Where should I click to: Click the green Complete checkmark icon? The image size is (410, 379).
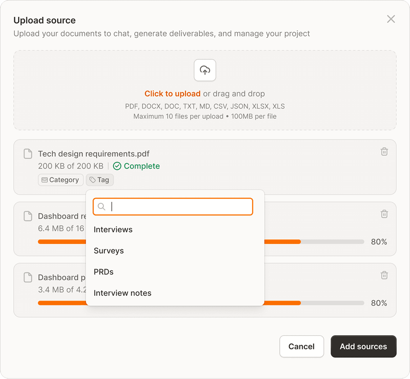click(x=117, y=166)
